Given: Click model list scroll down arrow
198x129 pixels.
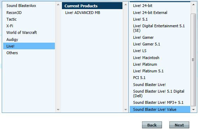Looking at the screenshot, I should click(193, 110).
